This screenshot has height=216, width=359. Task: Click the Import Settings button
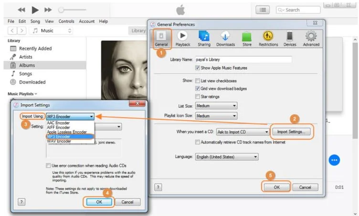(292, 132)
